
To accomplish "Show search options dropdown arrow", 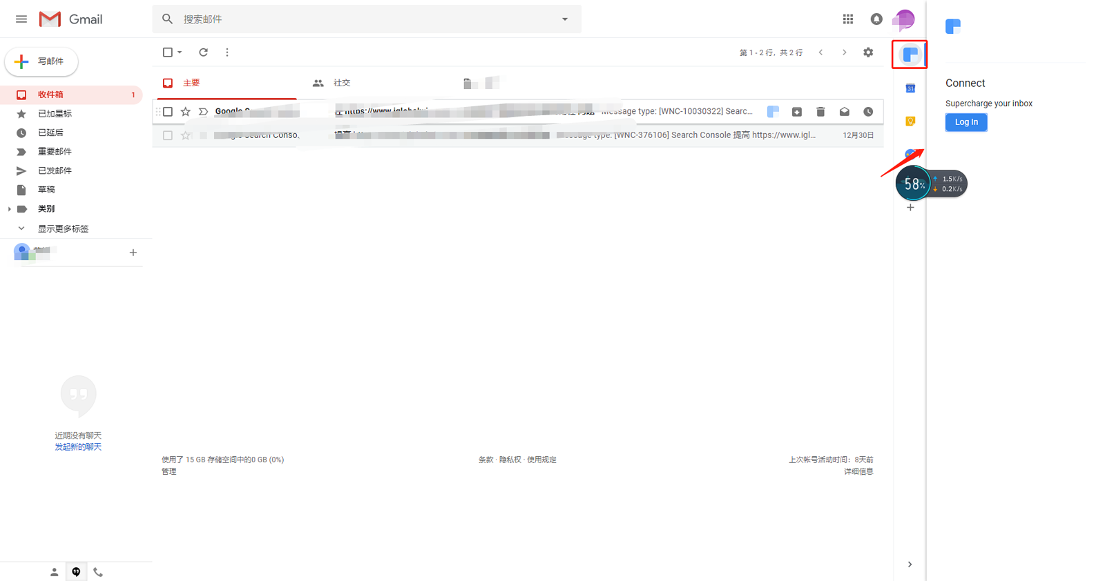I will point(565,19).
